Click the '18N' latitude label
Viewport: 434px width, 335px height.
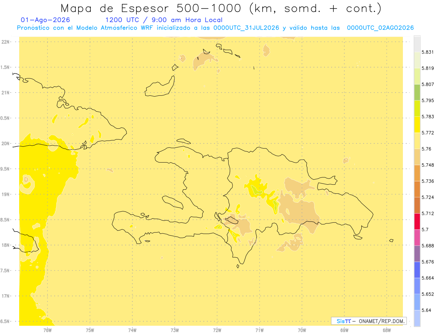(x=5, y=245)
